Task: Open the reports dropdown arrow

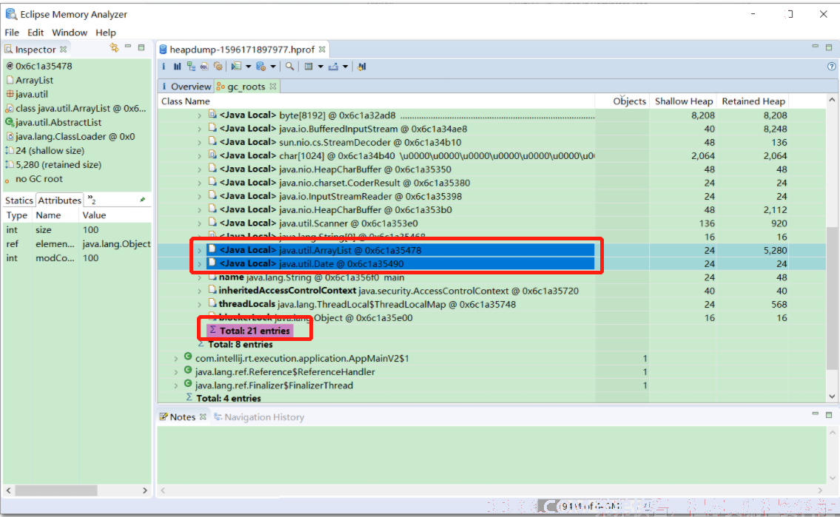Action: coord(248,67)
